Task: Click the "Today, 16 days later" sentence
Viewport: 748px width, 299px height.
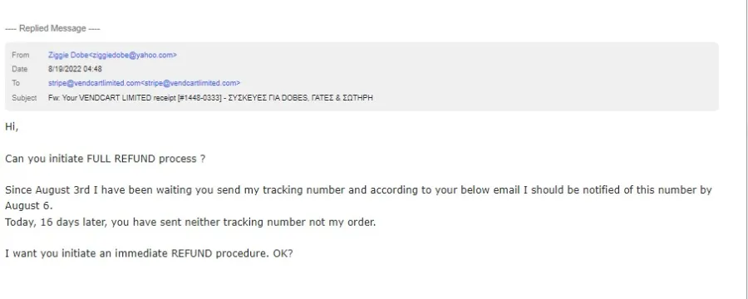Action: coord(190,223)
